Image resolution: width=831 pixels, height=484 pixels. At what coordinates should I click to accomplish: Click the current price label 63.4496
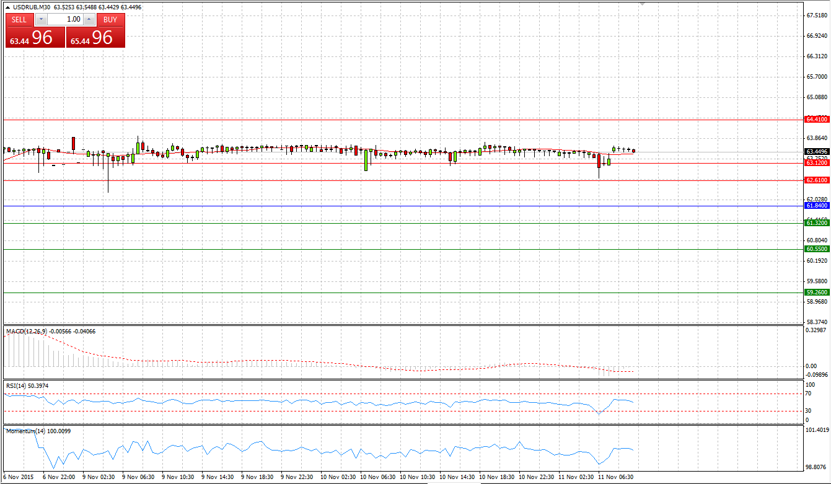817,151
